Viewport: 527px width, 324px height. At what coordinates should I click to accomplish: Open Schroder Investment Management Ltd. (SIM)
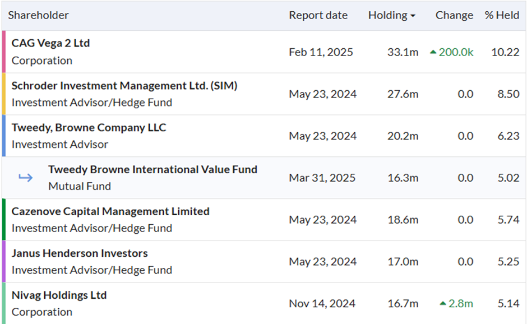[x=124, y=85]
